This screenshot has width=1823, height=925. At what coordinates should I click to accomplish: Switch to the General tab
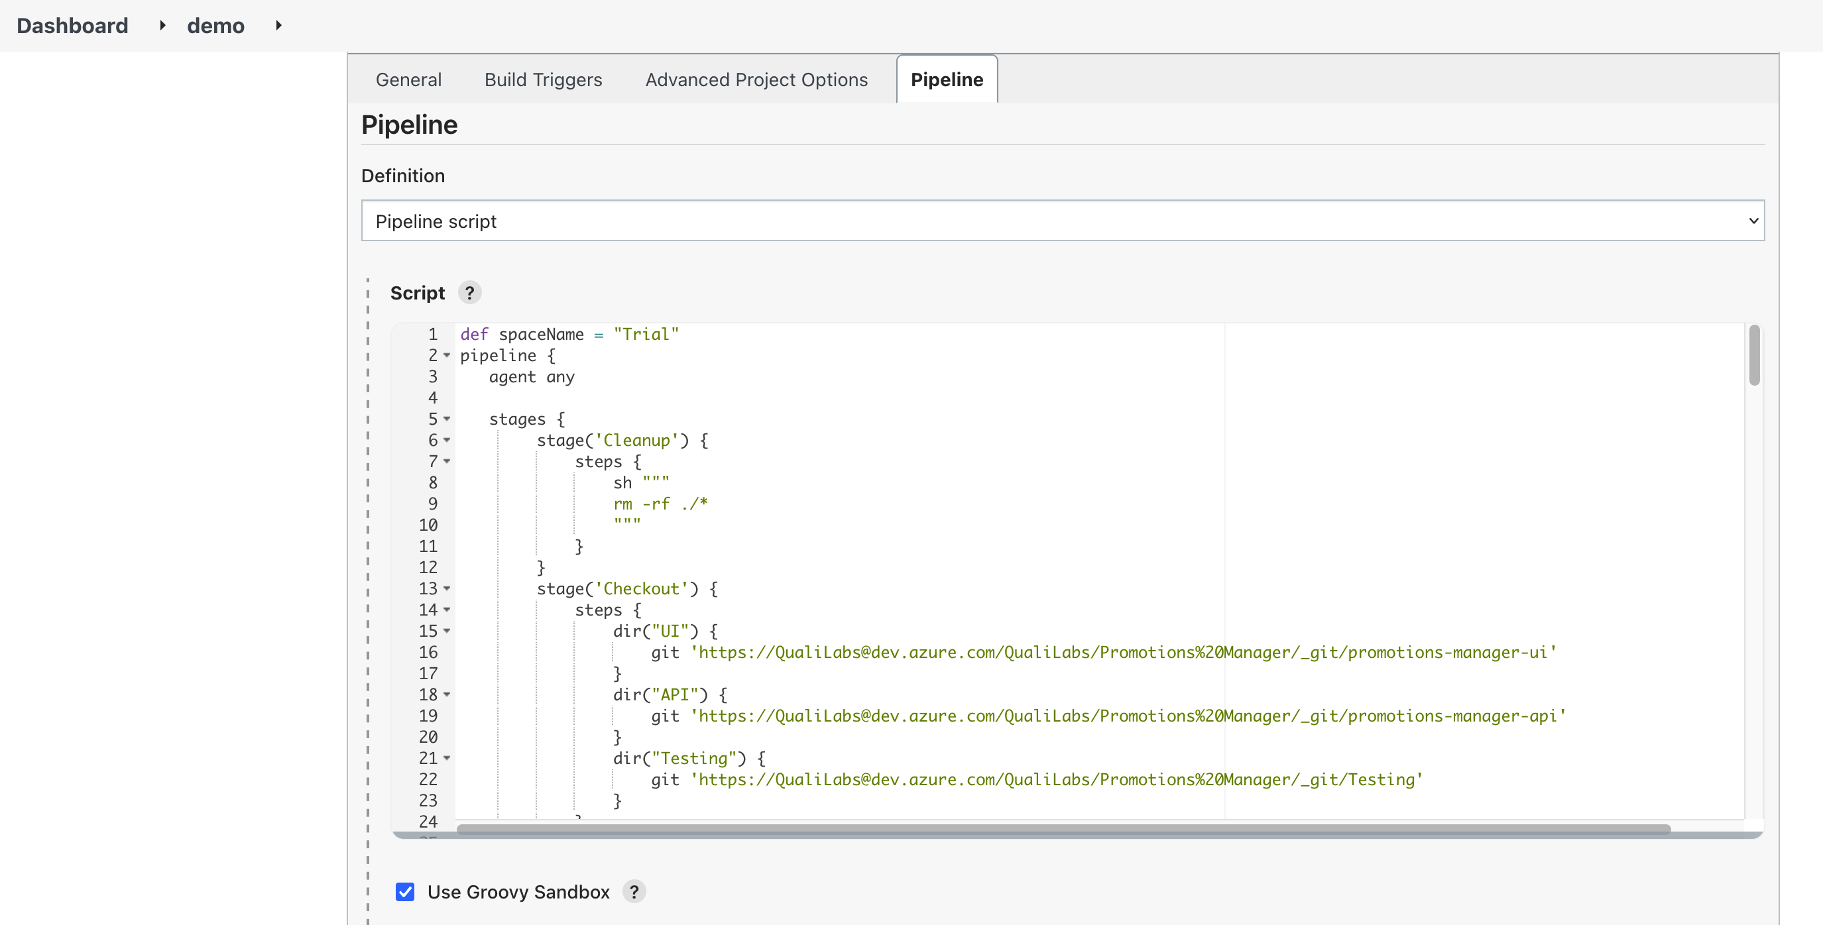pyautogui.click(x=408, y=80)
